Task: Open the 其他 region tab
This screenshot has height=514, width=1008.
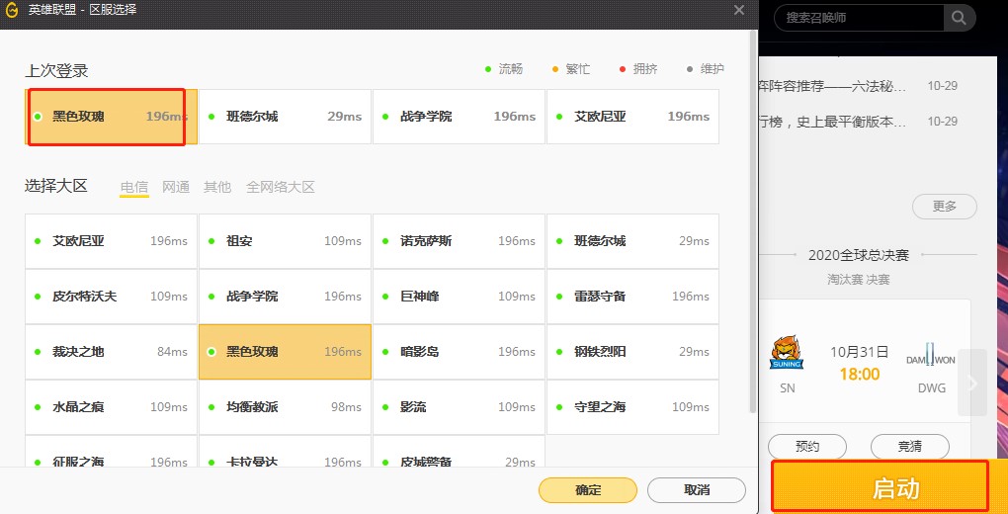Action: pos(217,187)
